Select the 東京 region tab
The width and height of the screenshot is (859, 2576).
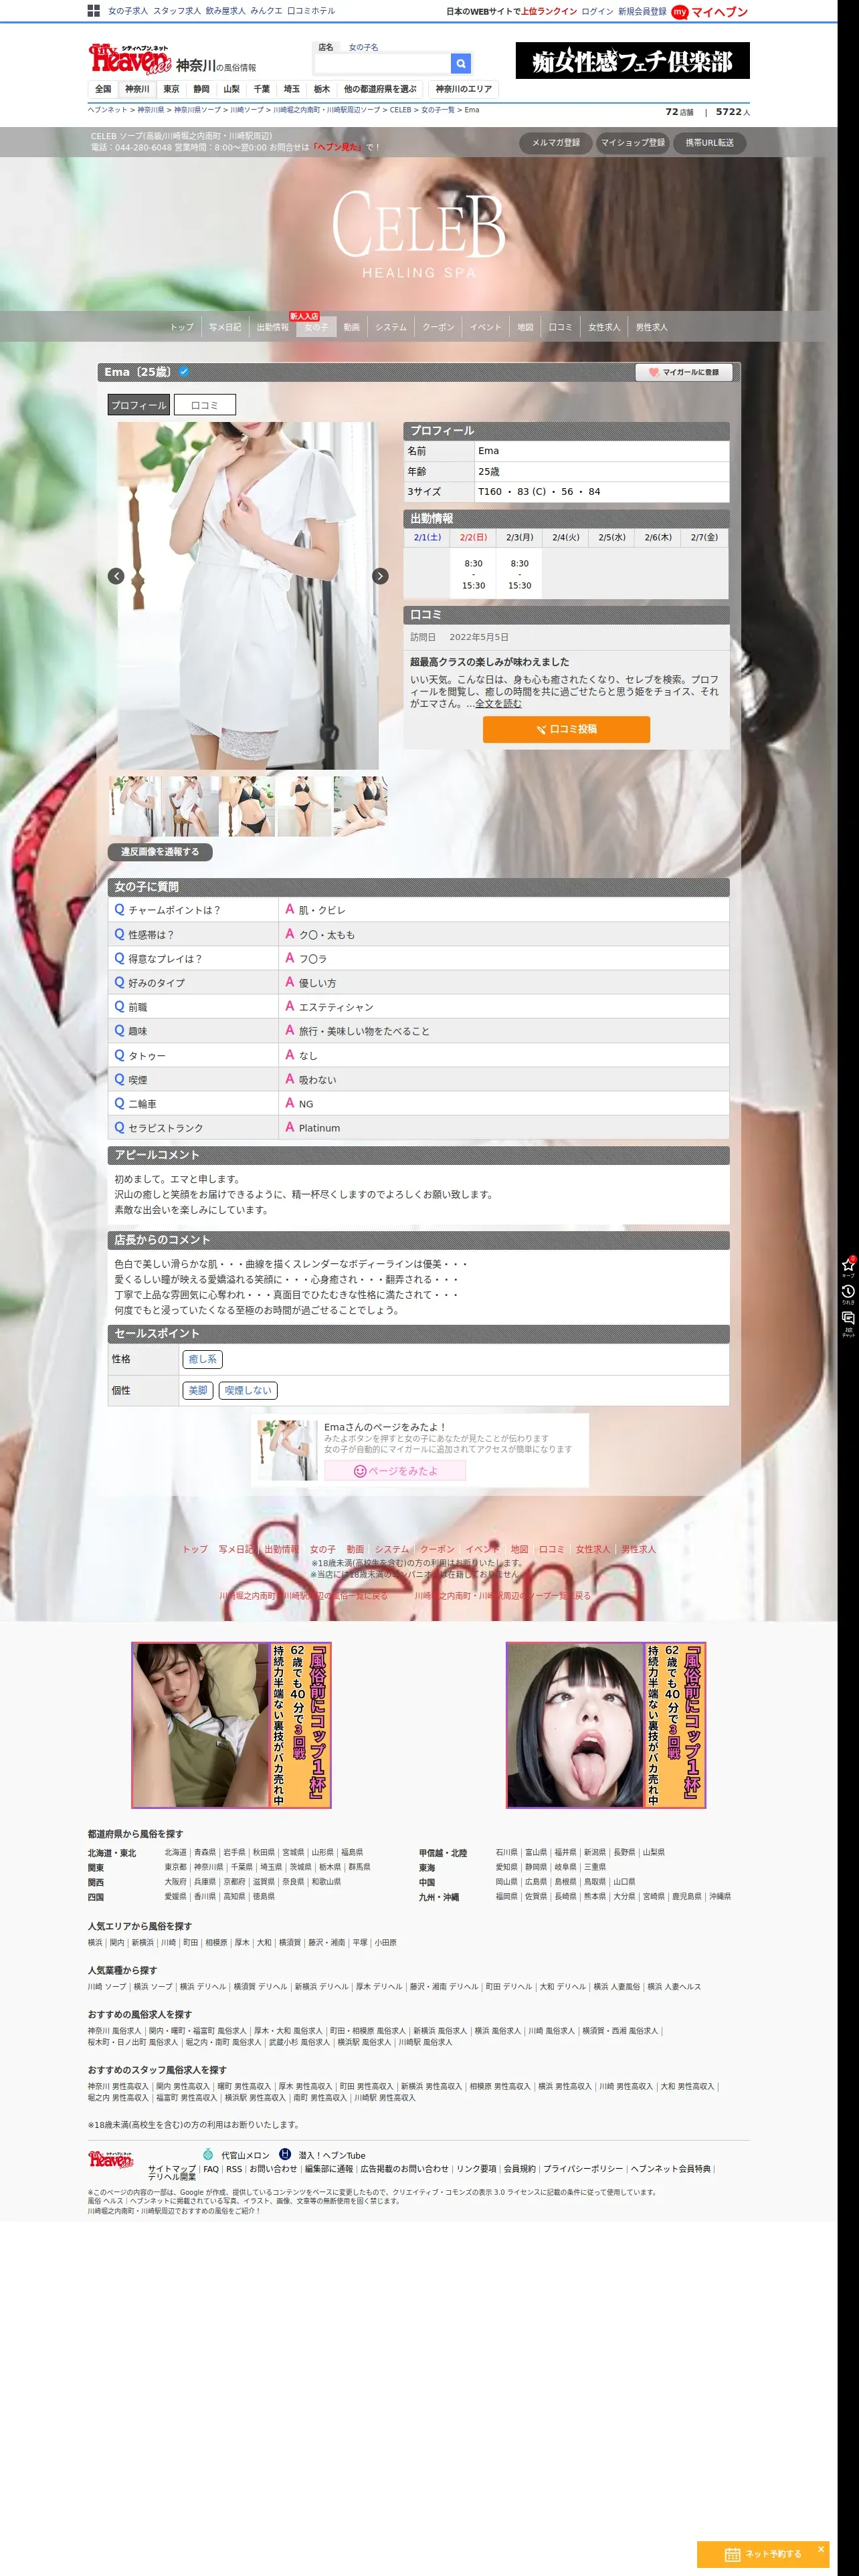[171, 89]
